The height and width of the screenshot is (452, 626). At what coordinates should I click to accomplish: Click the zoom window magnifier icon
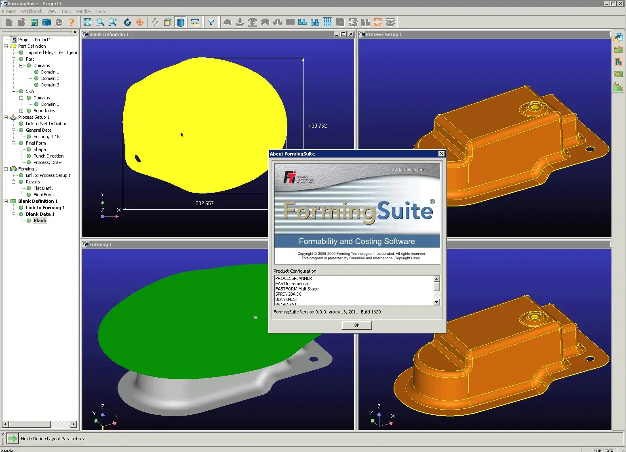[100, 22]
